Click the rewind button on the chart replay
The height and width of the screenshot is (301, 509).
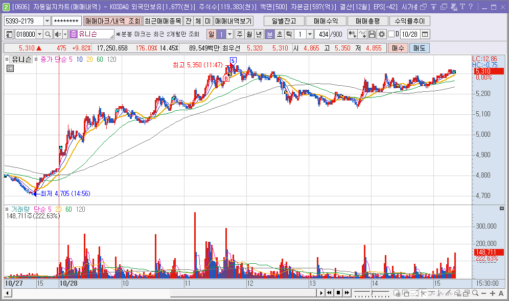pyautogui.click(x=329, y=293)
